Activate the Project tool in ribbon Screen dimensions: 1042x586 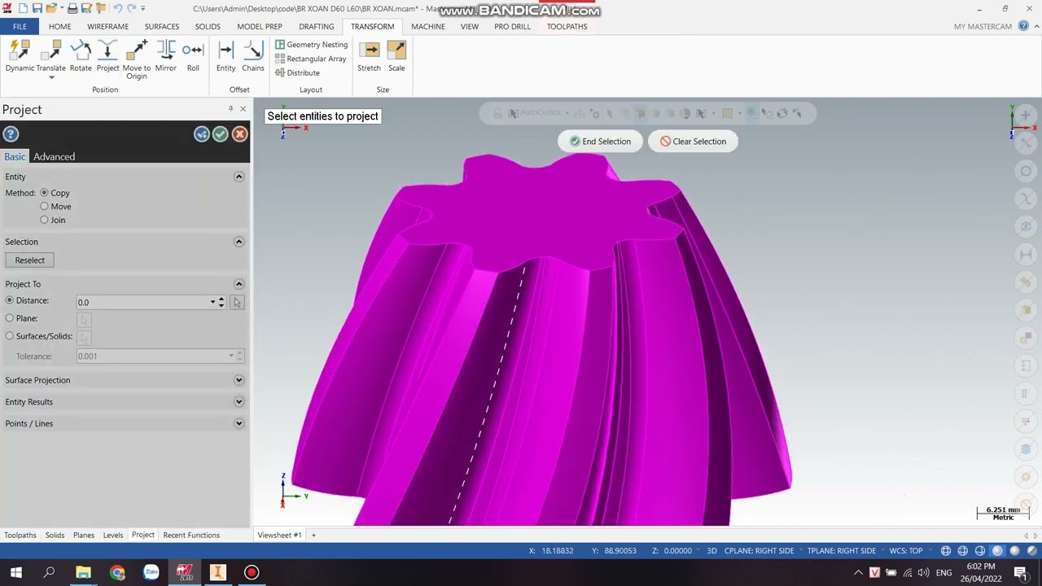(x=107, y=56)
